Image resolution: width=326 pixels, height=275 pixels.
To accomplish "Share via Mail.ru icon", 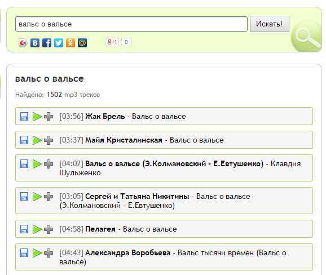I will point(82,43).
